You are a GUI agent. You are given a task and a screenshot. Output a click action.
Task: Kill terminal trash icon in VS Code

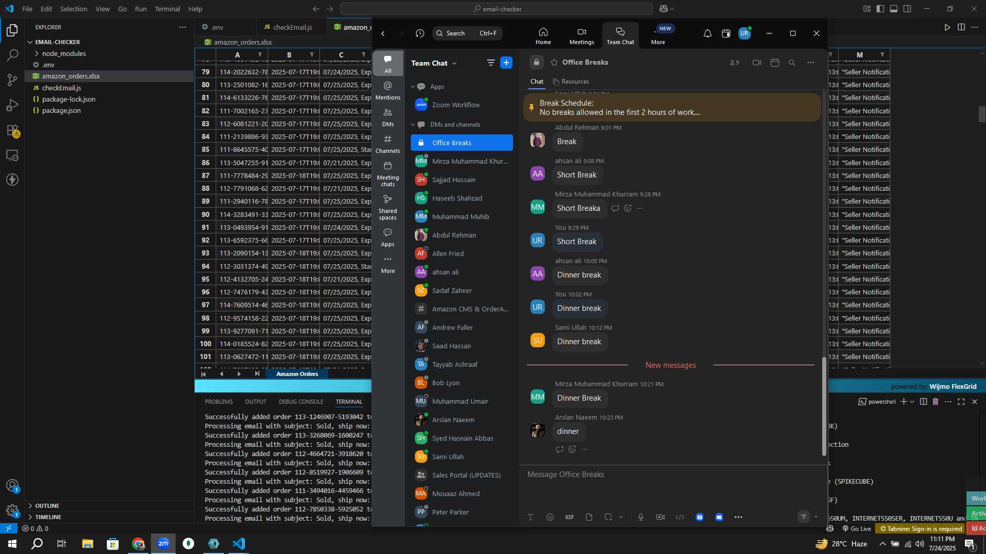click(x=935, y=402)
